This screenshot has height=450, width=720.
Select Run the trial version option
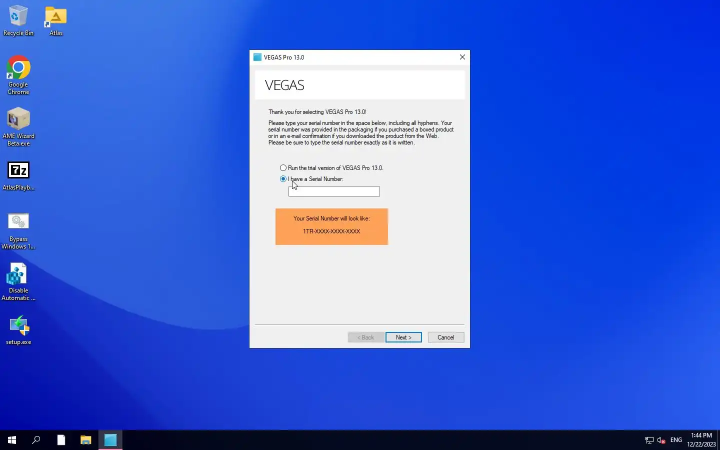pyautogui.click(x=331, y=168)
